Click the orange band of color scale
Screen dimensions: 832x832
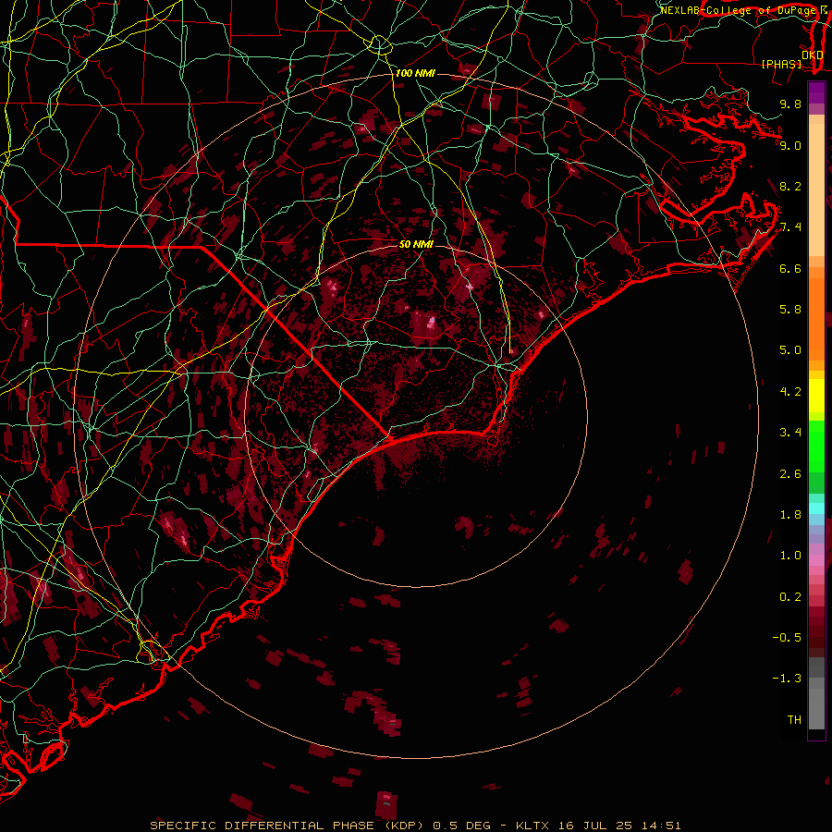[816, 313]
